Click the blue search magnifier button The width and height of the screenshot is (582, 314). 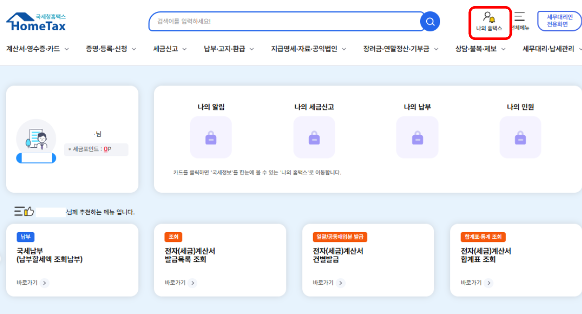pos(430,21)
